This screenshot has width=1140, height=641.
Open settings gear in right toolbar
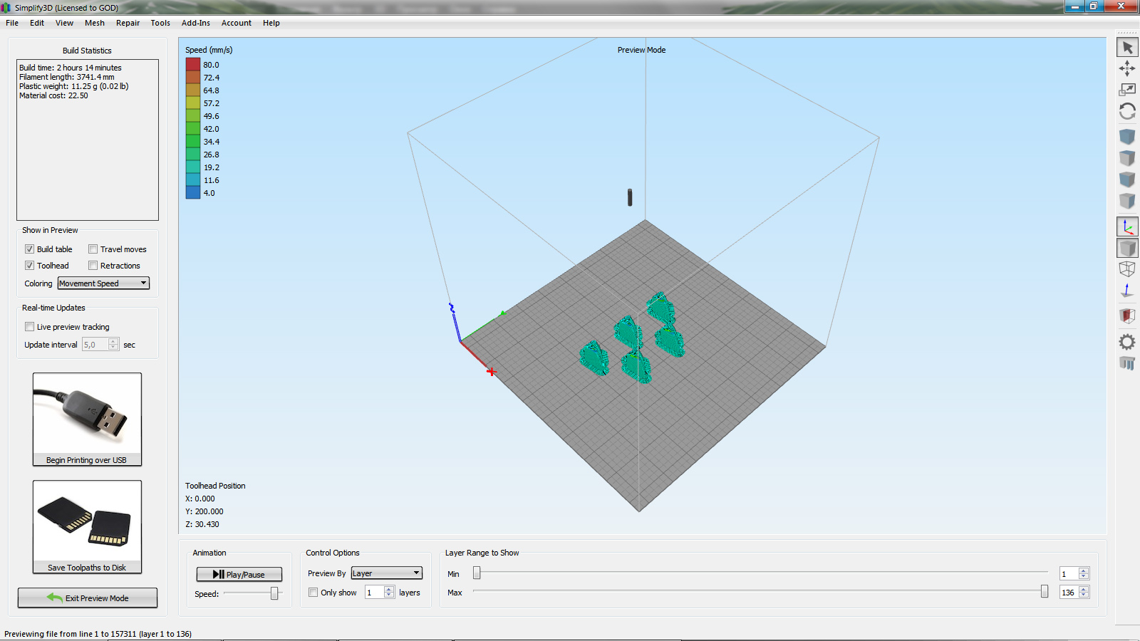(1127, 342)
